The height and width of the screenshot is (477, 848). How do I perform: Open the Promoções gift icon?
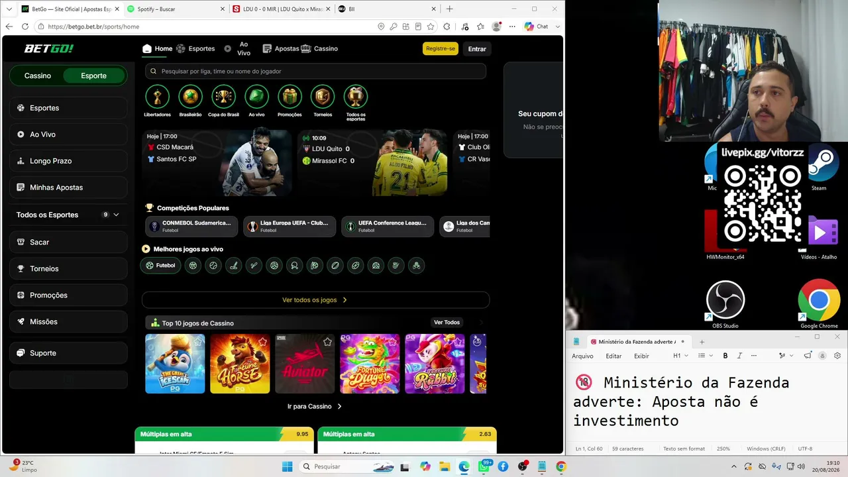pyautogui.click(x=290, y=97)
